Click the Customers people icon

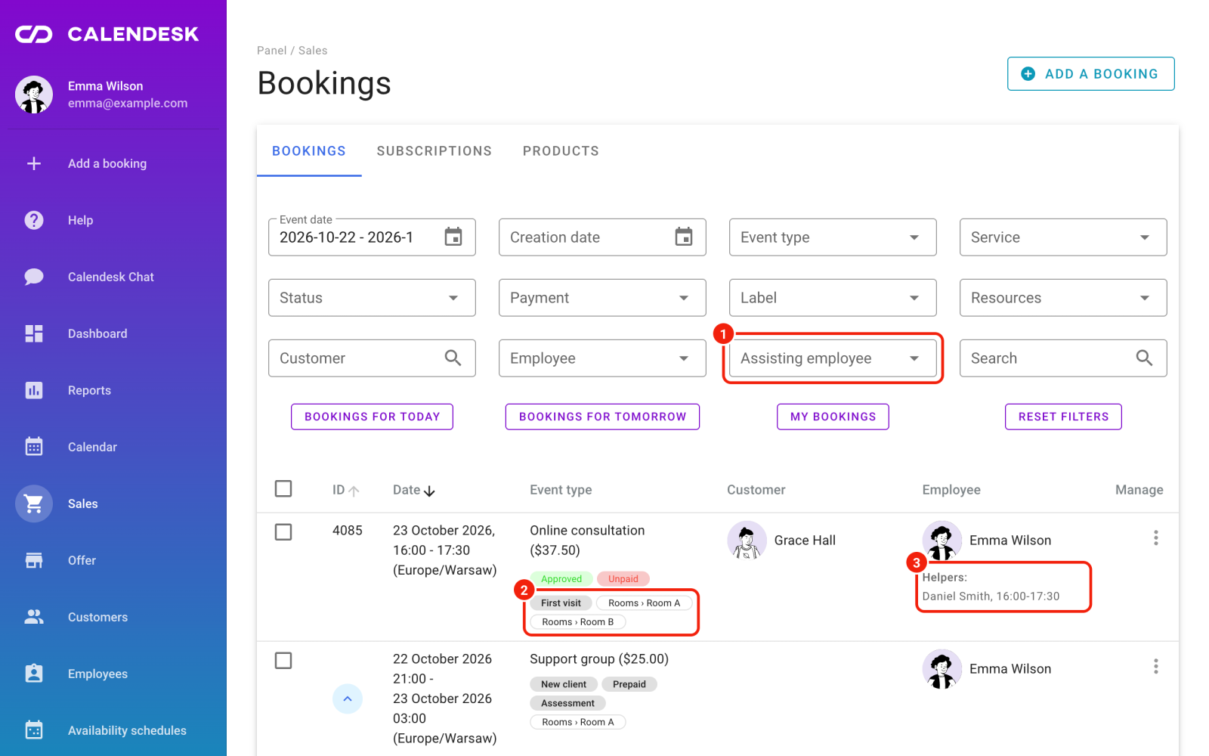click(34, 617)
